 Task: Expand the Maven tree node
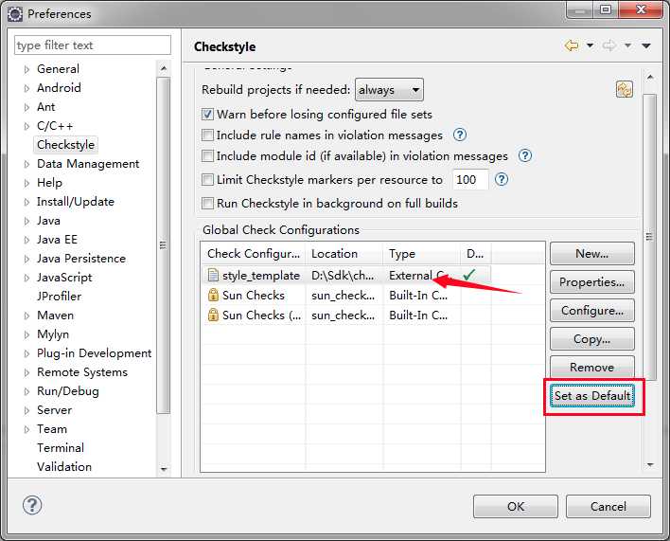click(x=26, y=316)
